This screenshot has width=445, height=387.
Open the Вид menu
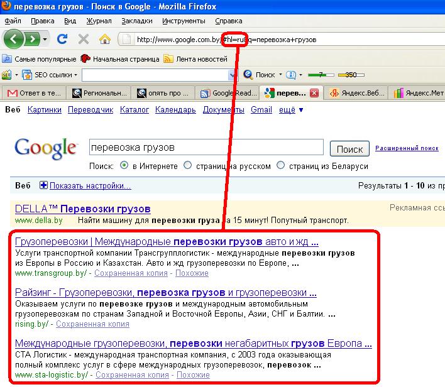tap(70, 21)
